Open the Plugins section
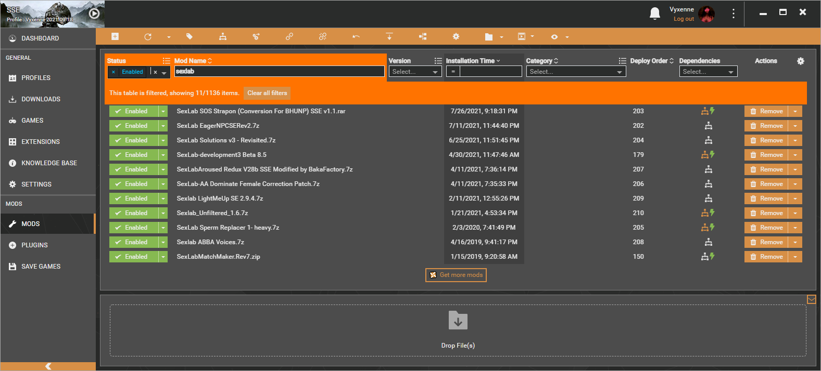 pyautogui.click(x=48, y=245)
